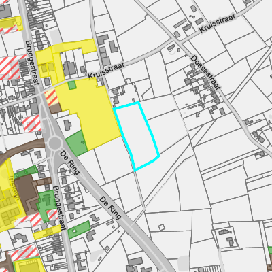This screenshot has height=272, width=272.
Task: Select the green parcel adjoining the roundabout
Action: 77,143
